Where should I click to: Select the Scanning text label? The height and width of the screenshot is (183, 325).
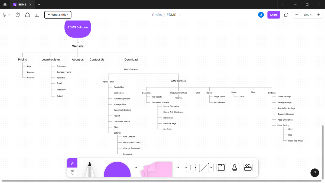[146, 93]
